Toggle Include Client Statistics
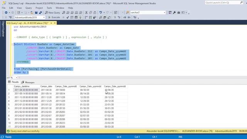The width and height of the screenshot is (247, 139). pyautogui.click(x=95, y=17)
